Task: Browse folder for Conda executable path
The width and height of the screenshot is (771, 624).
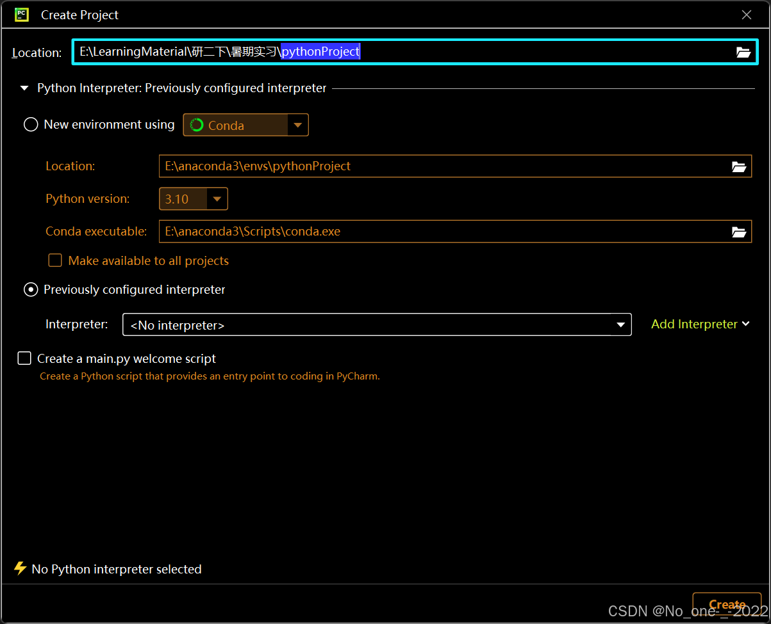Action: click(739, 232)
